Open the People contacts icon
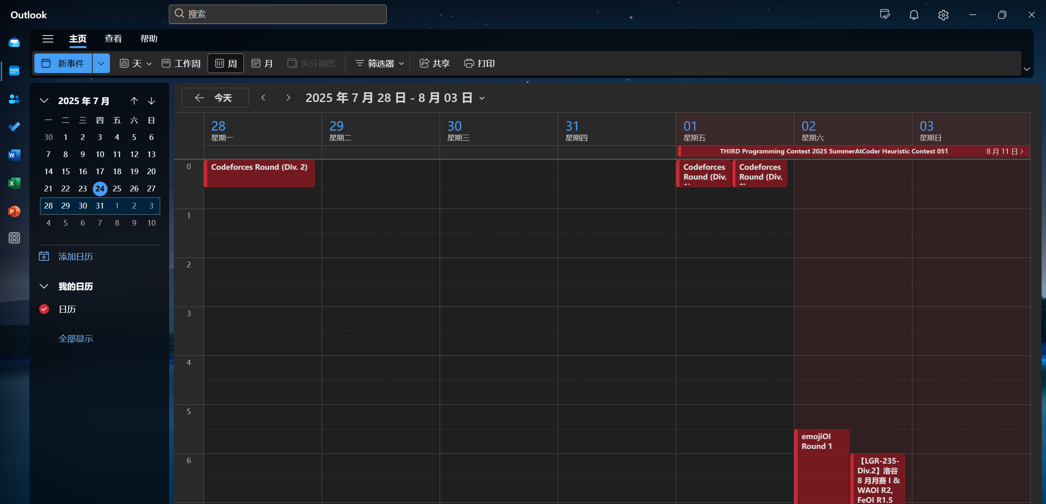This screenshot has height=504, width=1046. point(14,99)
